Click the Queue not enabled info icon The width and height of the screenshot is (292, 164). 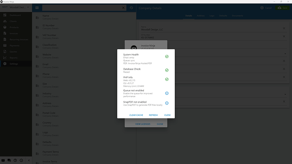click(167, 93)
